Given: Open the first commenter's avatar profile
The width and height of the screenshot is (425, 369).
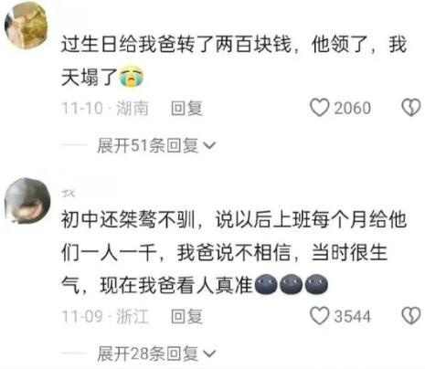Looking at the screenshot, I should pyautogui.click(x=27, y=25).
